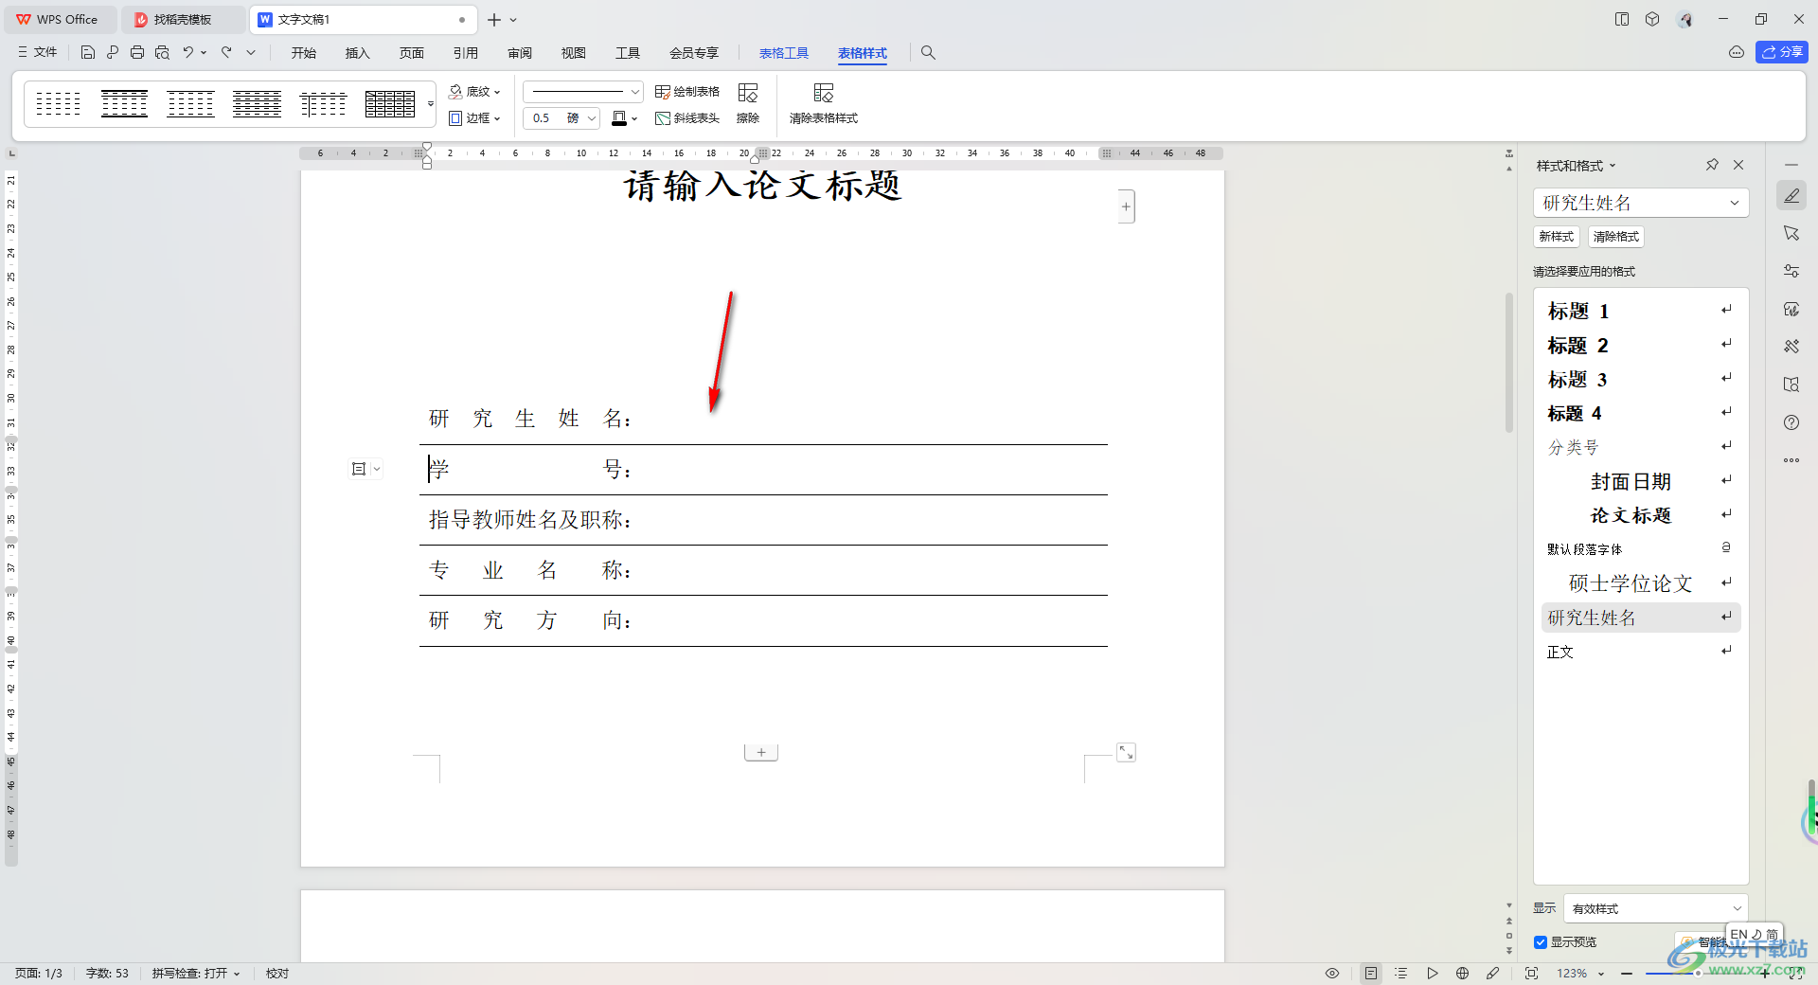Open the 边框 borders dropdown
This screenshot has height=985, width=1818.
click(x=474, y=118)
